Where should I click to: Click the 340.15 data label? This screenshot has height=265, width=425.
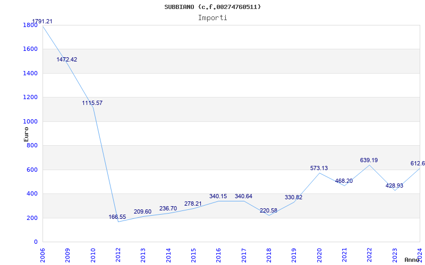[218, 196]
